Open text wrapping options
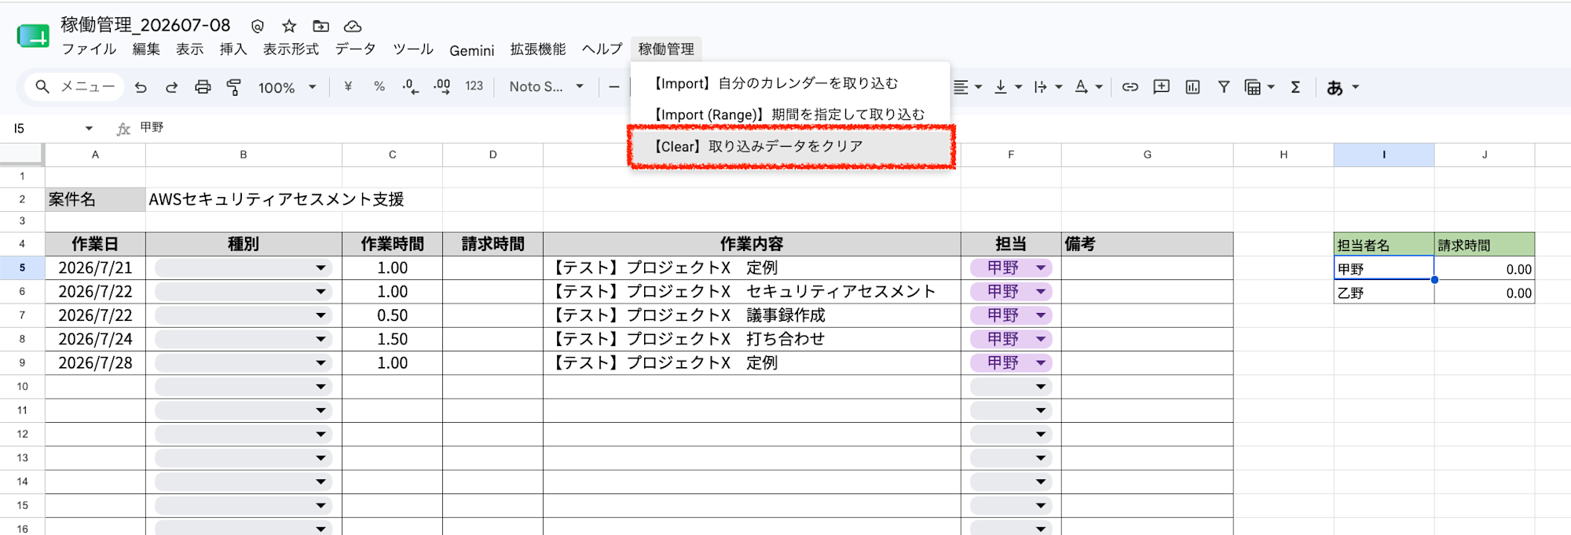 [1048, 87]
